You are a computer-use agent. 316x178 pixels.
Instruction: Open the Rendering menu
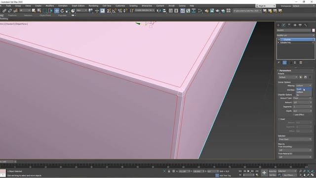click(93, 6)
